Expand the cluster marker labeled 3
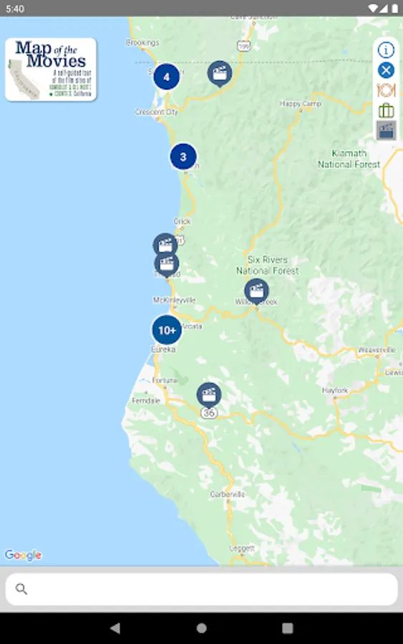403x644 pixels. tap(183, 157)
